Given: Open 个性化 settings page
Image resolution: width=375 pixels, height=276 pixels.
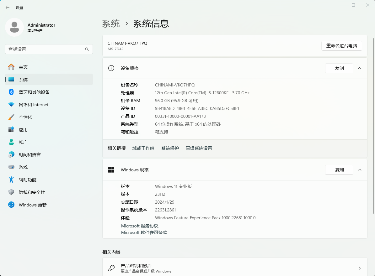Looking at the screenshot, I should click(49, 117).
